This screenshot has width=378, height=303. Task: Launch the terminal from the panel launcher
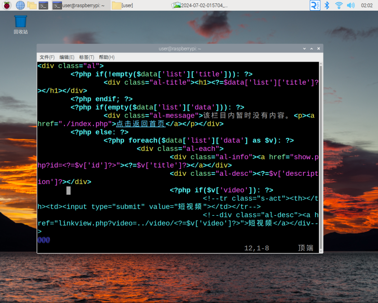click(44, 5)
